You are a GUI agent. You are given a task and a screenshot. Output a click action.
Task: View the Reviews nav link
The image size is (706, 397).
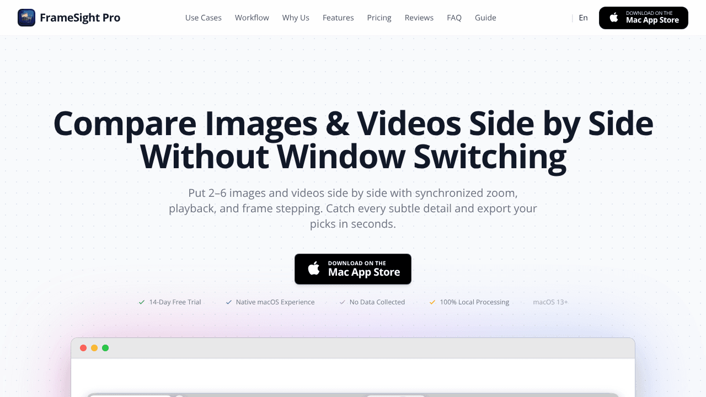(x=419, y=18)
